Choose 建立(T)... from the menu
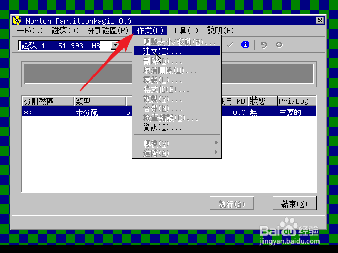 [177, 51]
